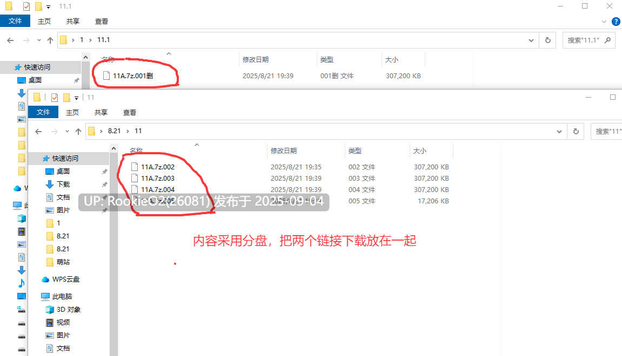Click breadcrumb 8.21 in the 11 window
Image resolution: width=622 pixels, height=356 pixels.
(114, 131)
